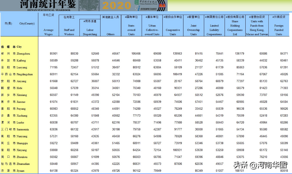Viewport: 292px width, 174px height.
Task: Select Sanmenxia joint ownership value 30000
Action: (x=199, y=129)
